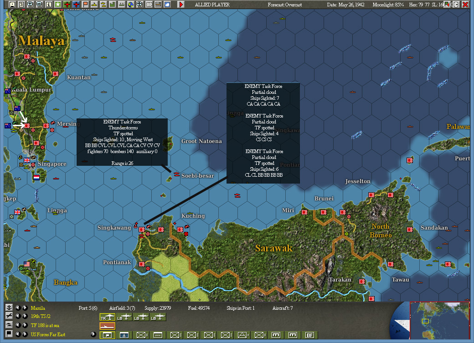Viewport: 474px width, 343px height.
Task: Click the Manila base name link
Action: pyautogui.click(x=38, y=308)
